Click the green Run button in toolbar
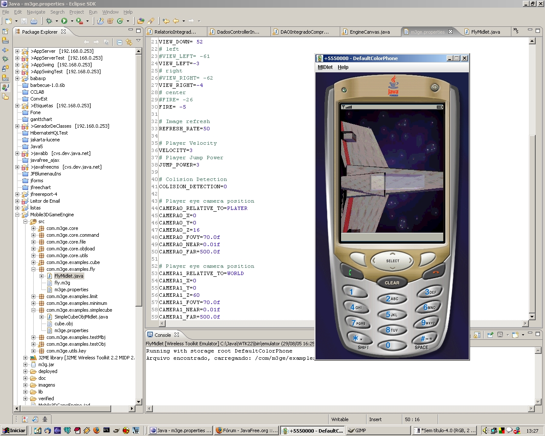545x436 pixels. click(x=64, y=21)
